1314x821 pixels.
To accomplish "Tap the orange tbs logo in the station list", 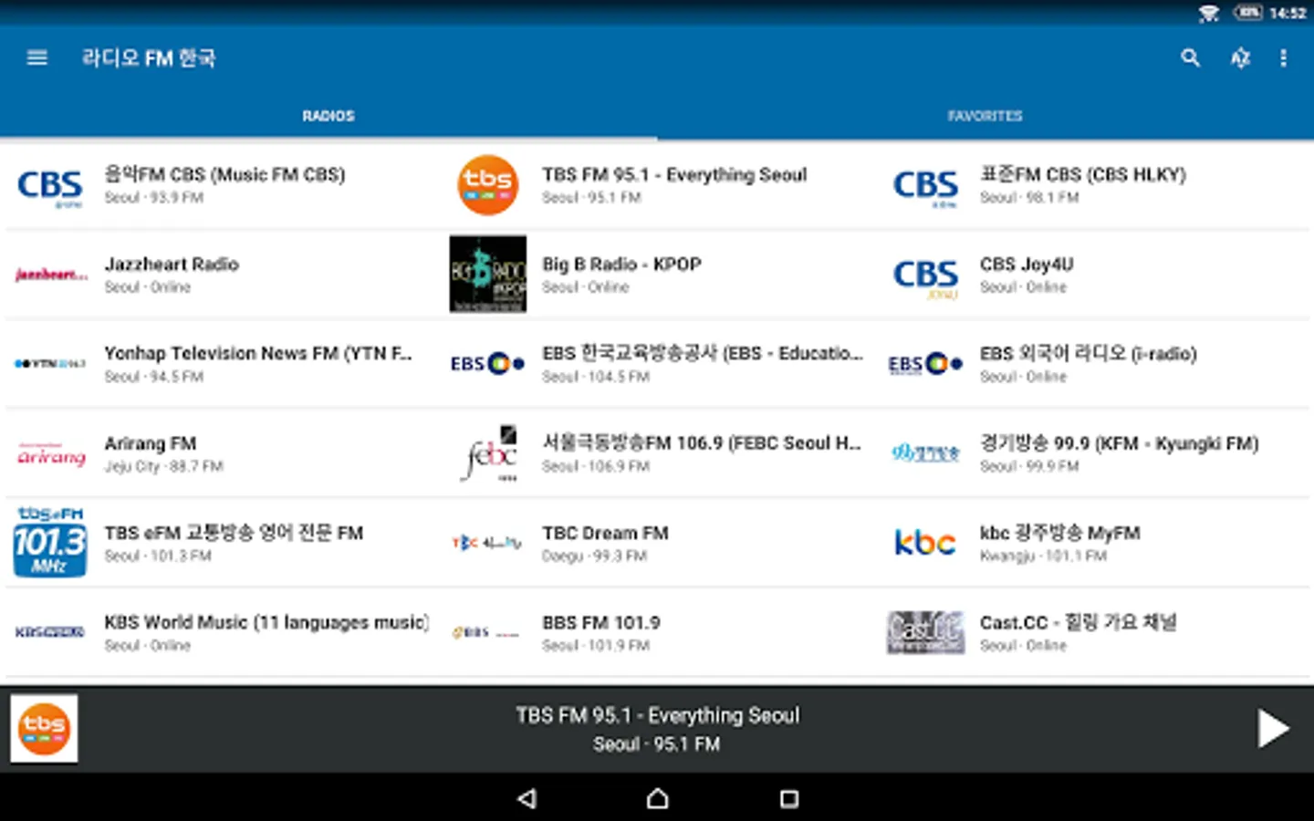I will tap(488, 184).
